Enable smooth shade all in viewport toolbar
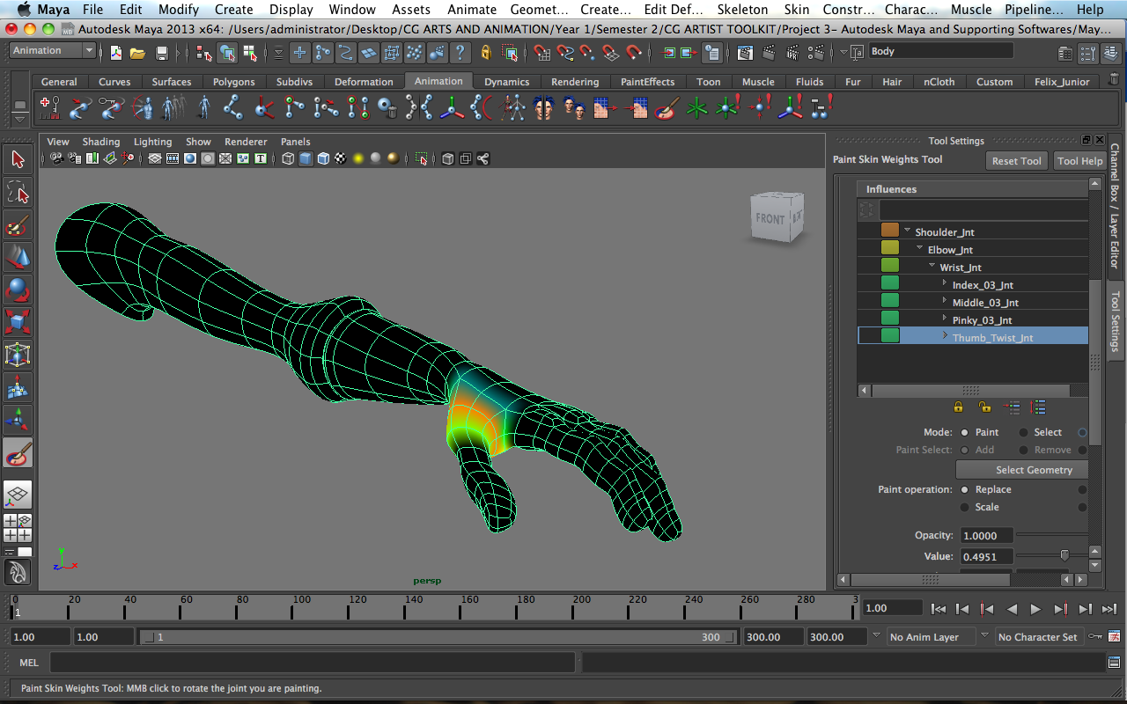The image size is (1127, 704). click(x=306, y=159)
